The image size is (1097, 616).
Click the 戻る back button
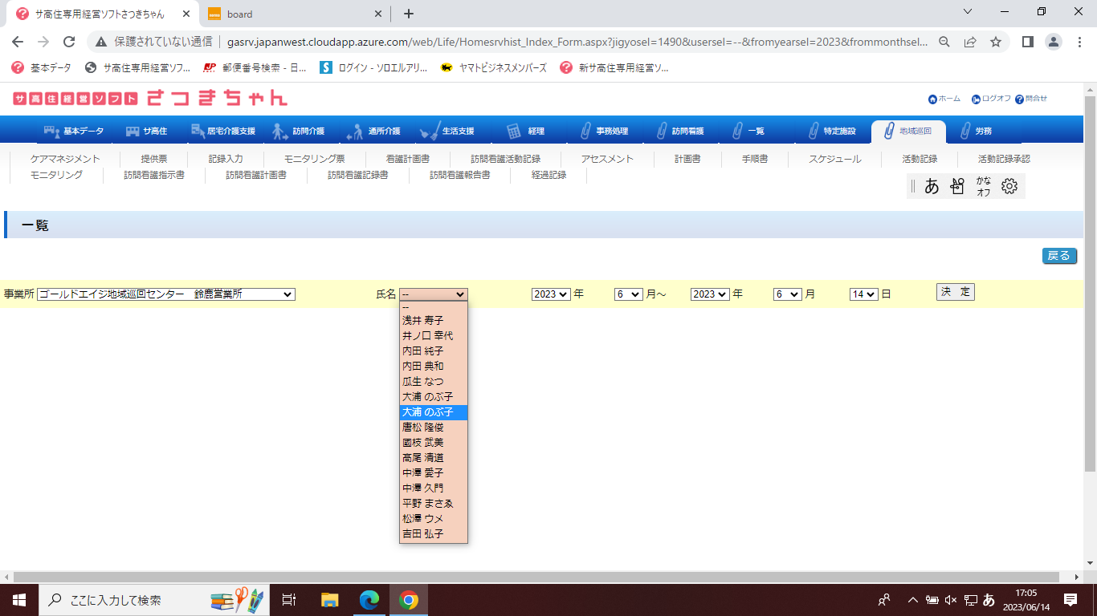click(1058, 256)
